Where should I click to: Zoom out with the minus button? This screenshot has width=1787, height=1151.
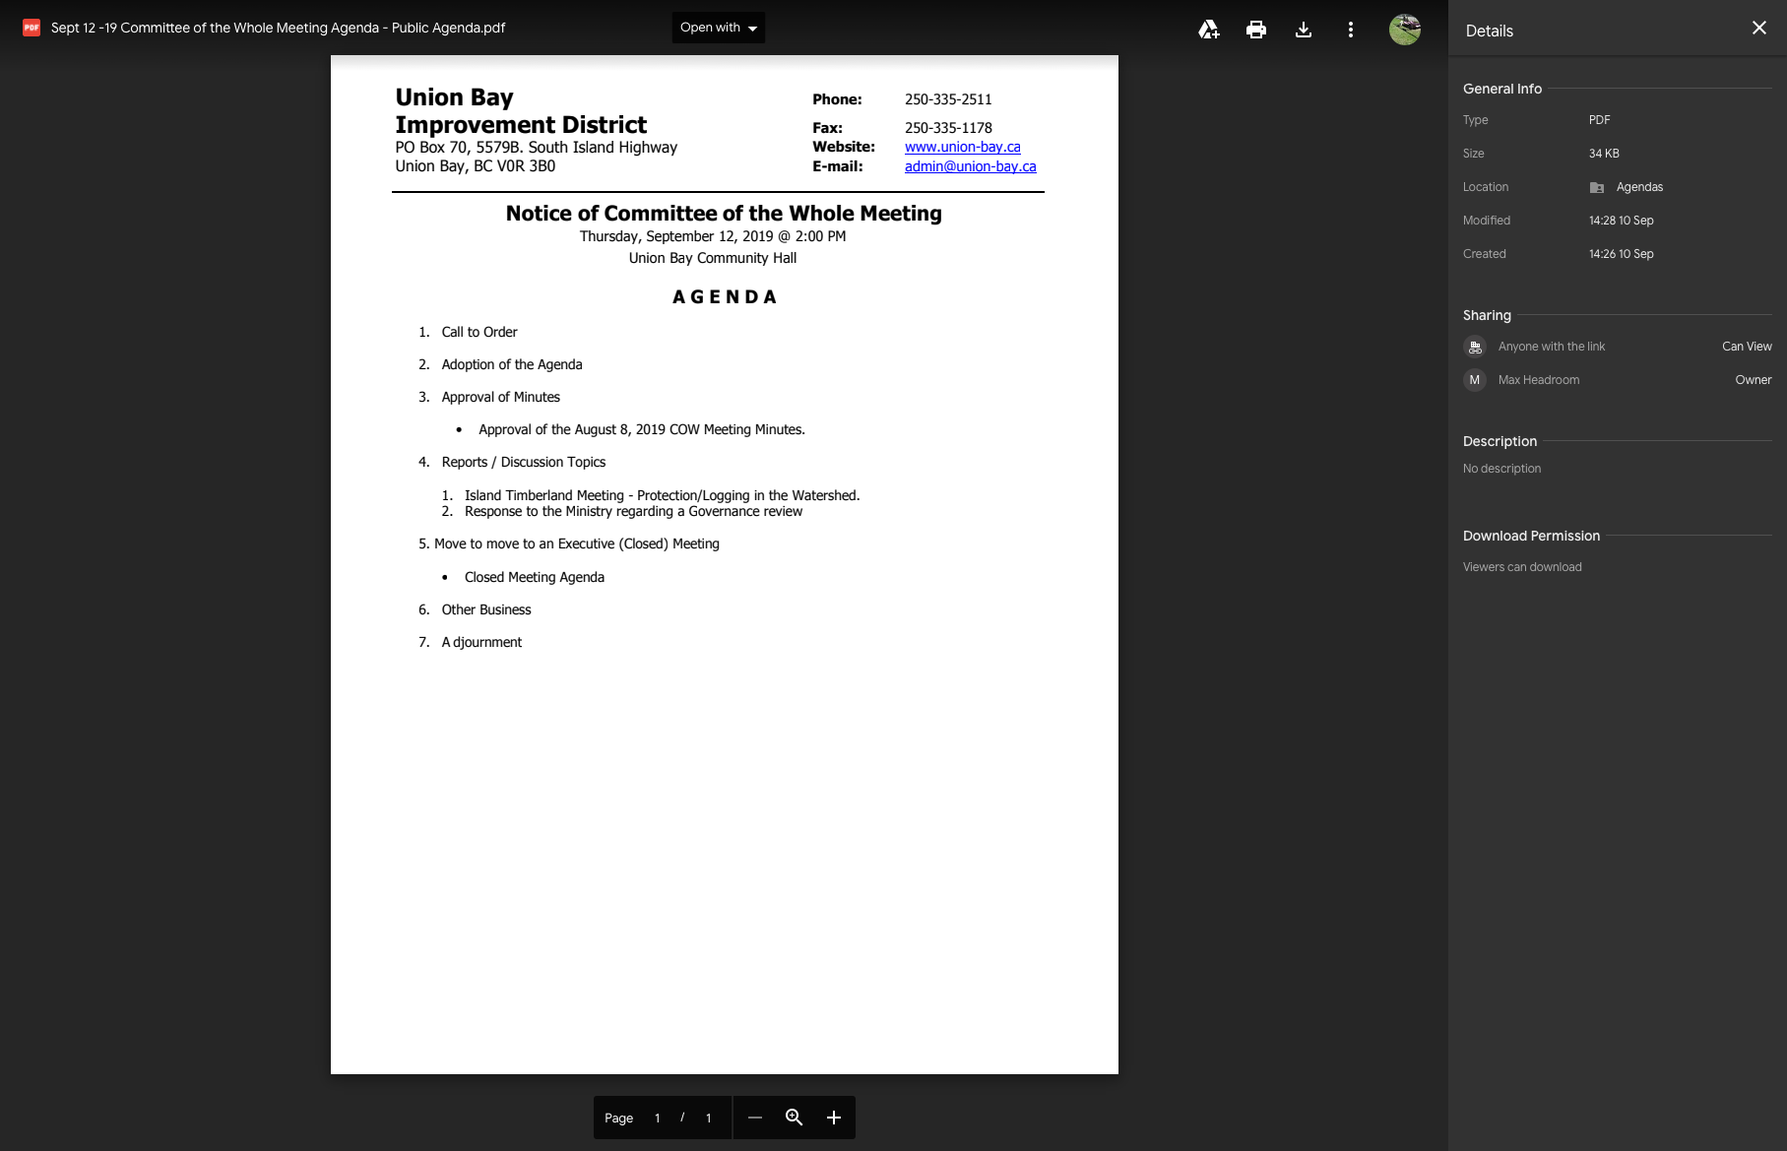(755, 1118)
